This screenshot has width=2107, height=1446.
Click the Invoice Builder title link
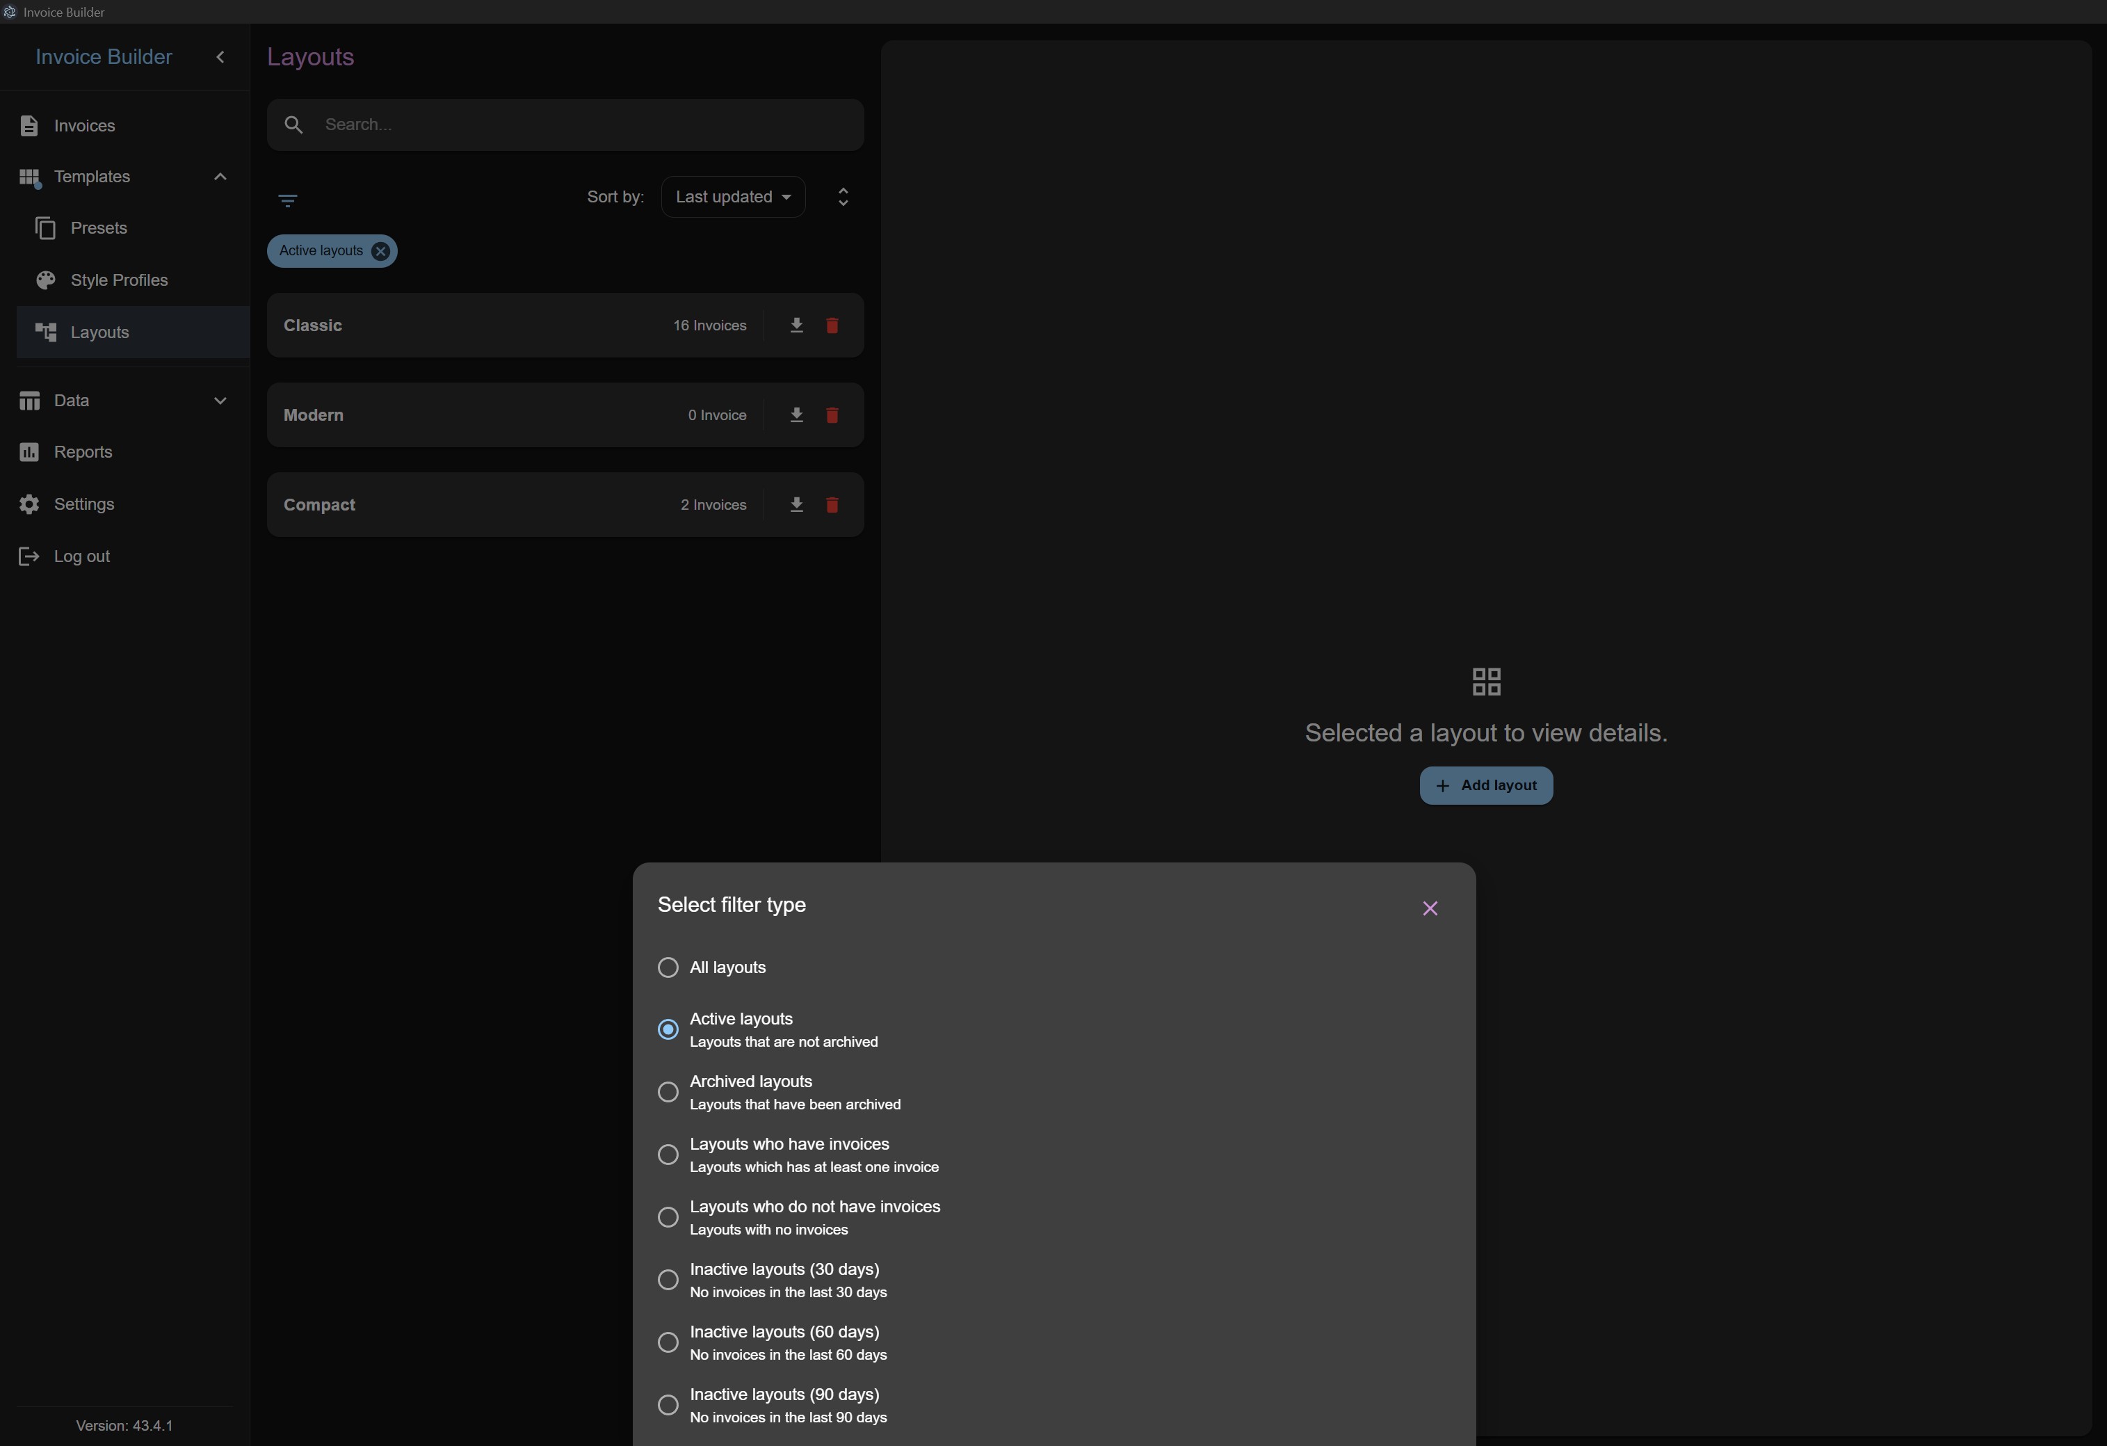pos(104,57)
